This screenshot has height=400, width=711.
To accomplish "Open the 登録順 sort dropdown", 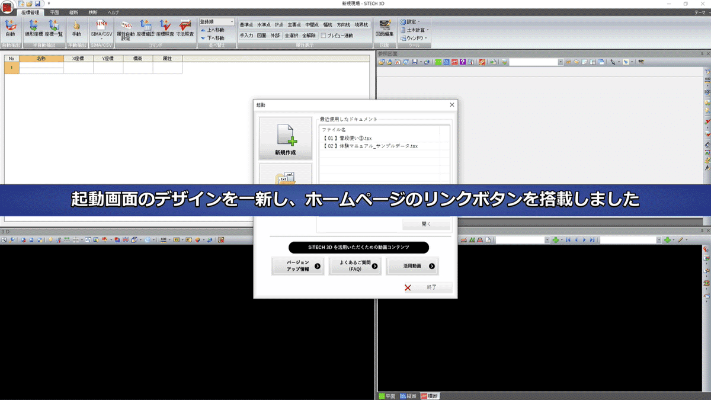I will 216,21.
